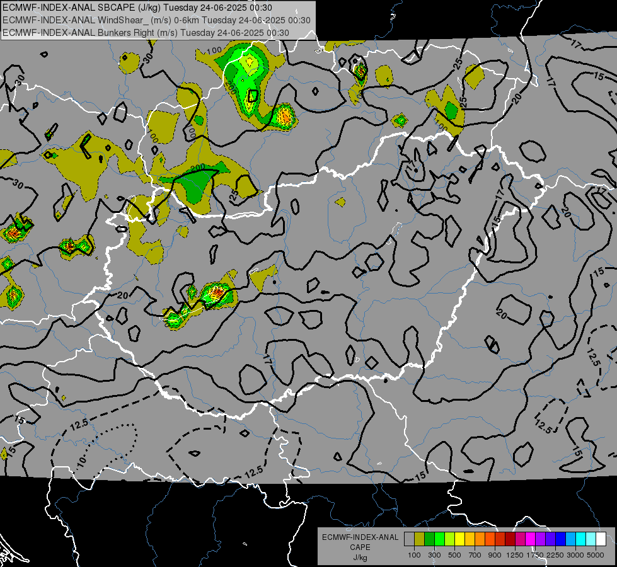Click the bright green legend swatch
This screenshot has width=617, height=567.
[439, 539]
